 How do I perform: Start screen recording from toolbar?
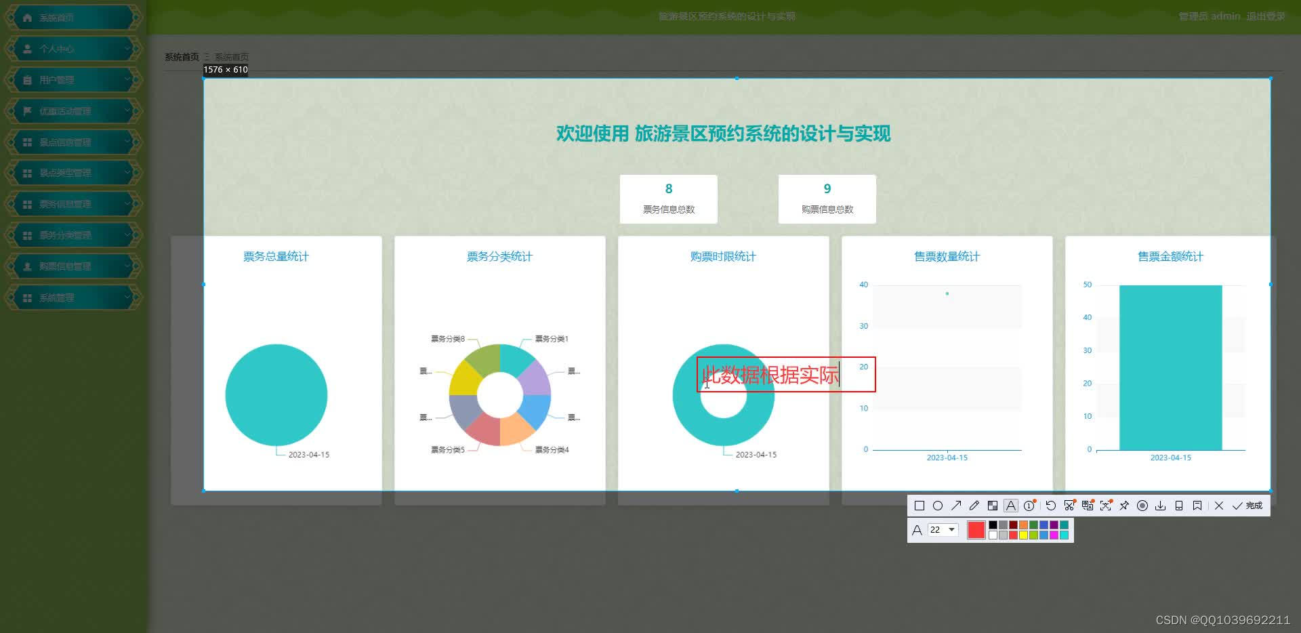[1142, 506]
